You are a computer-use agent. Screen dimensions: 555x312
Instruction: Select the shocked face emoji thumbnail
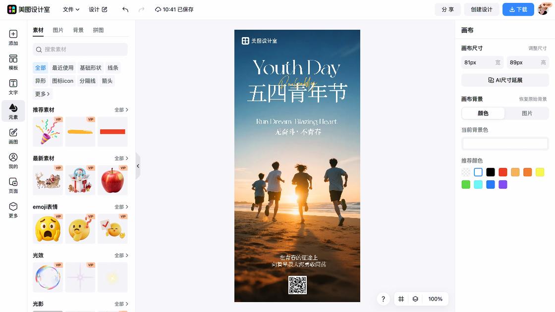(x=48, y=228)
